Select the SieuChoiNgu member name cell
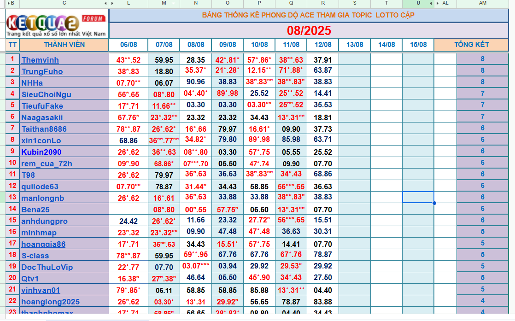The image size is (515, 321). (x=64, y=94)
